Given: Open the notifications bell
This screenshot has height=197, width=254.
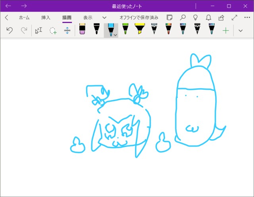Looking at the screenshot, I should [x=208, y=17].
